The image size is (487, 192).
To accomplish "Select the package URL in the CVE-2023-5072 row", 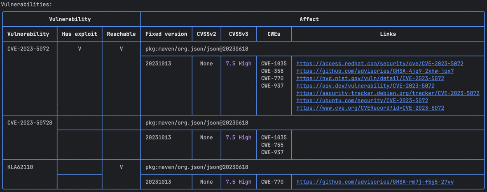I will tap(197, 49).
